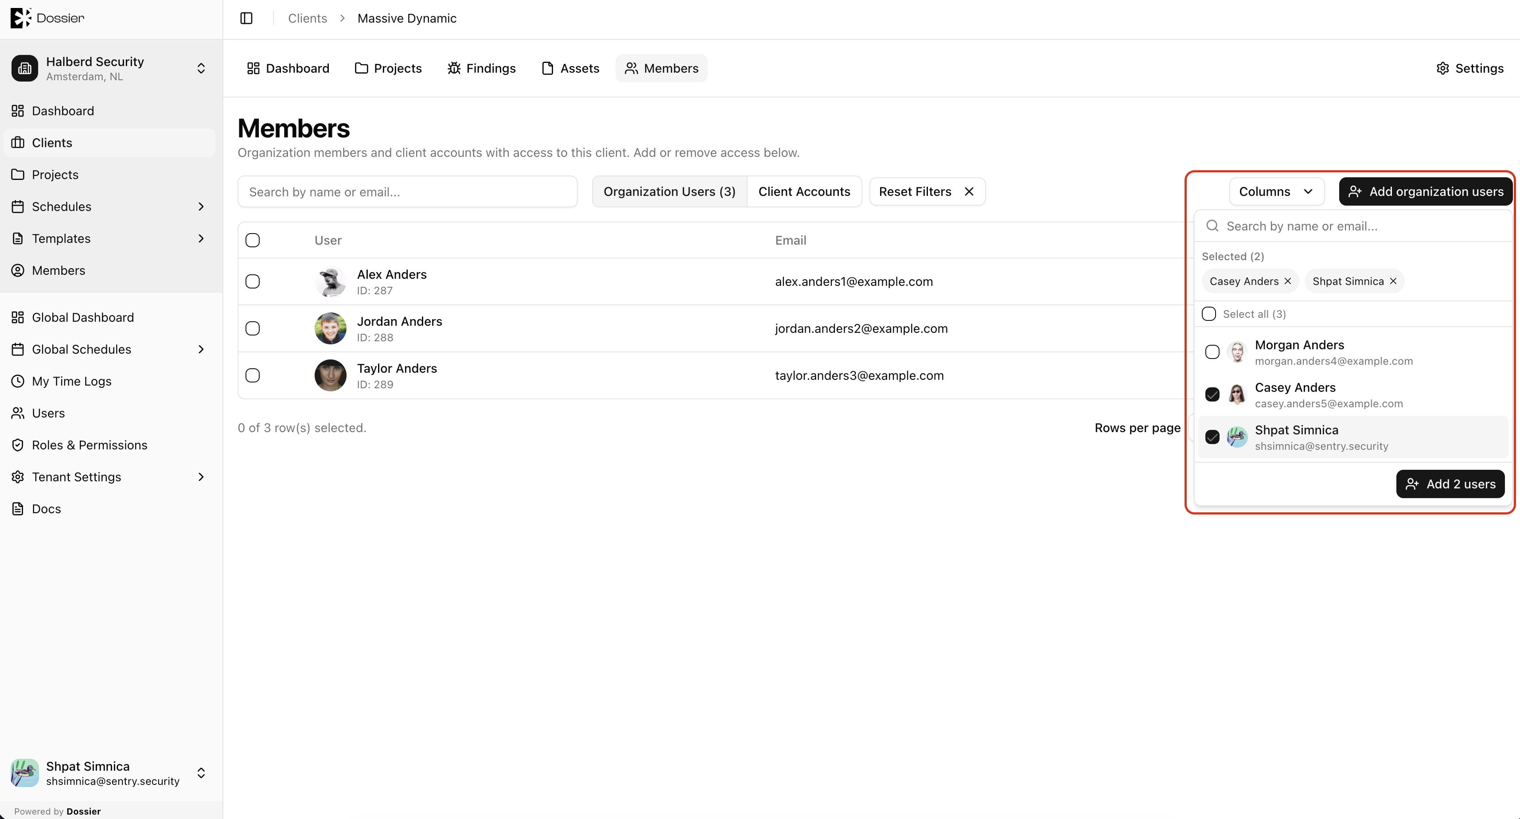Image resolution: width=1520 pixels, height=819 pixels.
Task: Go to Global Dashboard
Action: [109, 317]
